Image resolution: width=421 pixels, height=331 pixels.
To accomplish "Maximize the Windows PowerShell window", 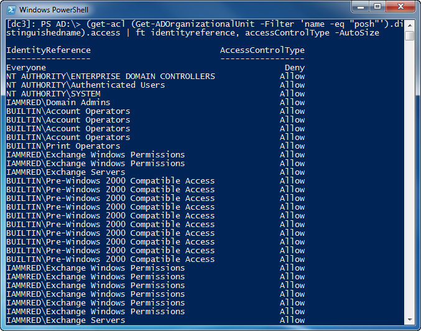I will (x=377, y=7).
